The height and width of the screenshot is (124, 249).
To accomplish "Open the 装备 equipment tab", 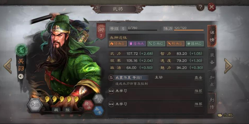I will pos(212,59).
